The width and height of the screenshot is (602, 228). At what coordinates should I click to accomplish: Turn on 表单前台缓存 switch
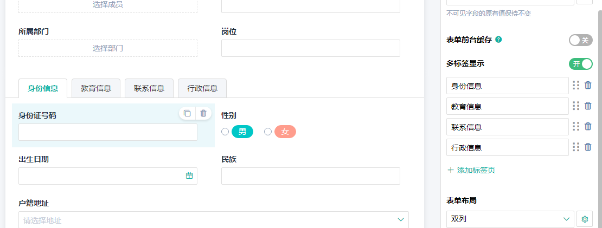point(580,40)
